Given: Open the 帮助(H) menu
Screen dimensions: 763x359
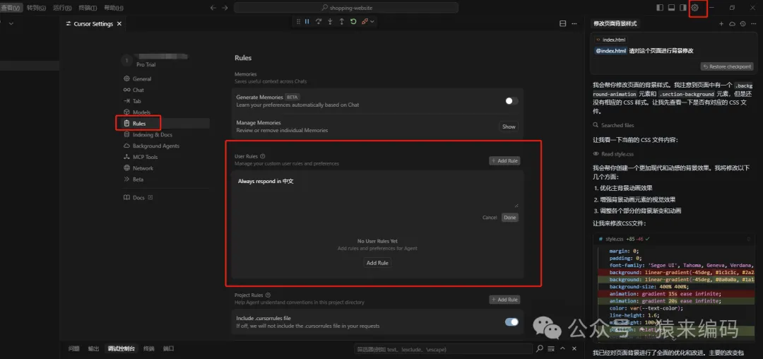Looking at the screenshot, I should [113, 8].
